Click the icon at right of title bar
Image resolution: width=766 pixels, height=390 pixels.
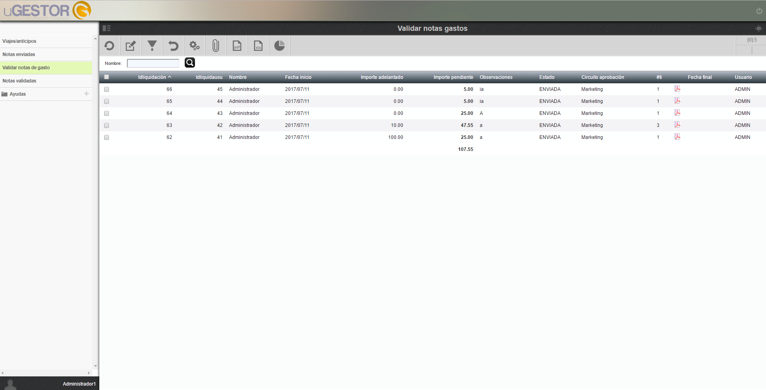click(758, 28)
